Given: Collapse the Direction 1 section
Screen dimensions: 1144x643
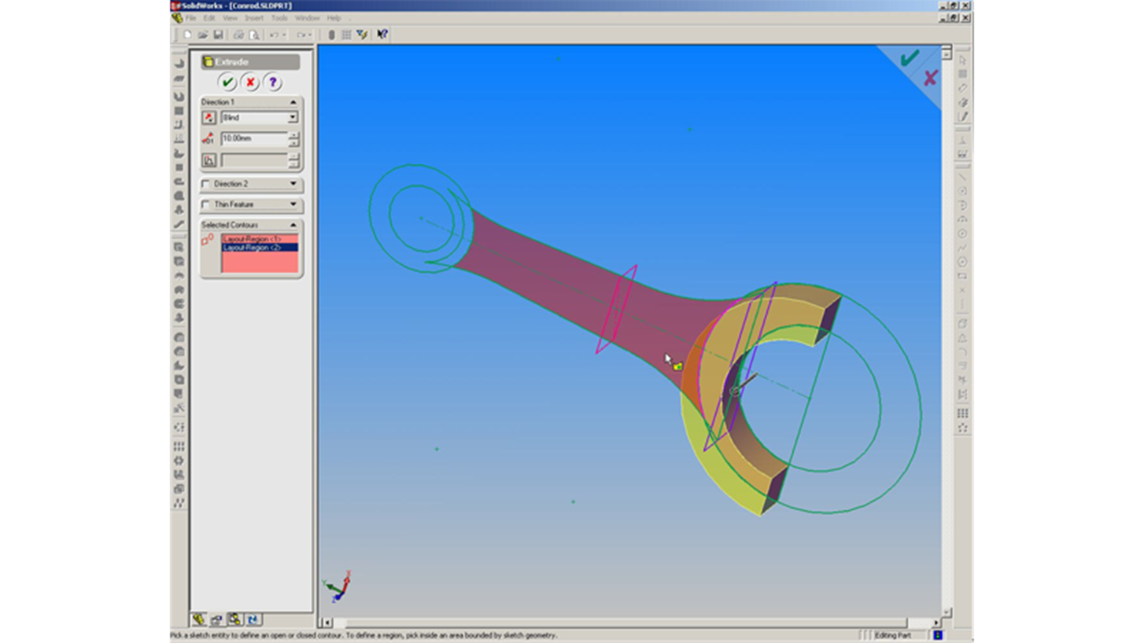Looking at the screenshot, I should click(x=293, y=102).
